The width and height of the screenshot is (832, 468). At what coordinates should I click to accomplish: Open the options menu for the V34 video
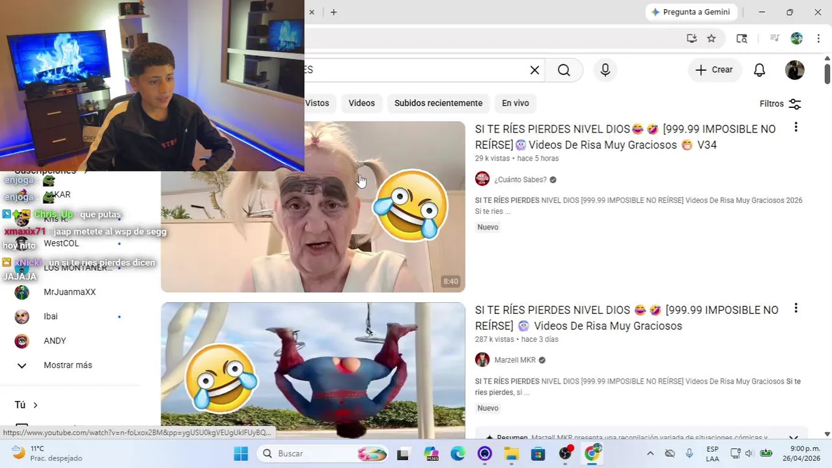pos(796,127)
